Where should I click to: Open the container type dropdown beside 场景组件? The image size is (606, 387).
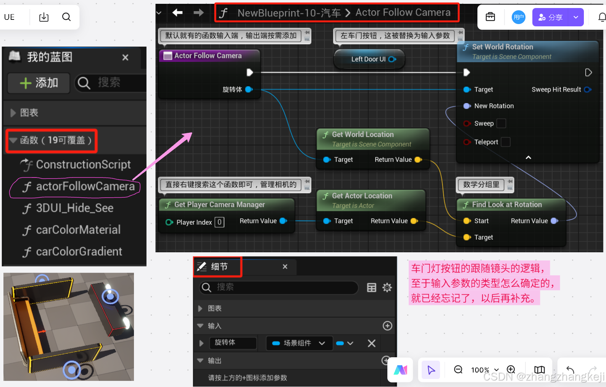coord(345,343)
